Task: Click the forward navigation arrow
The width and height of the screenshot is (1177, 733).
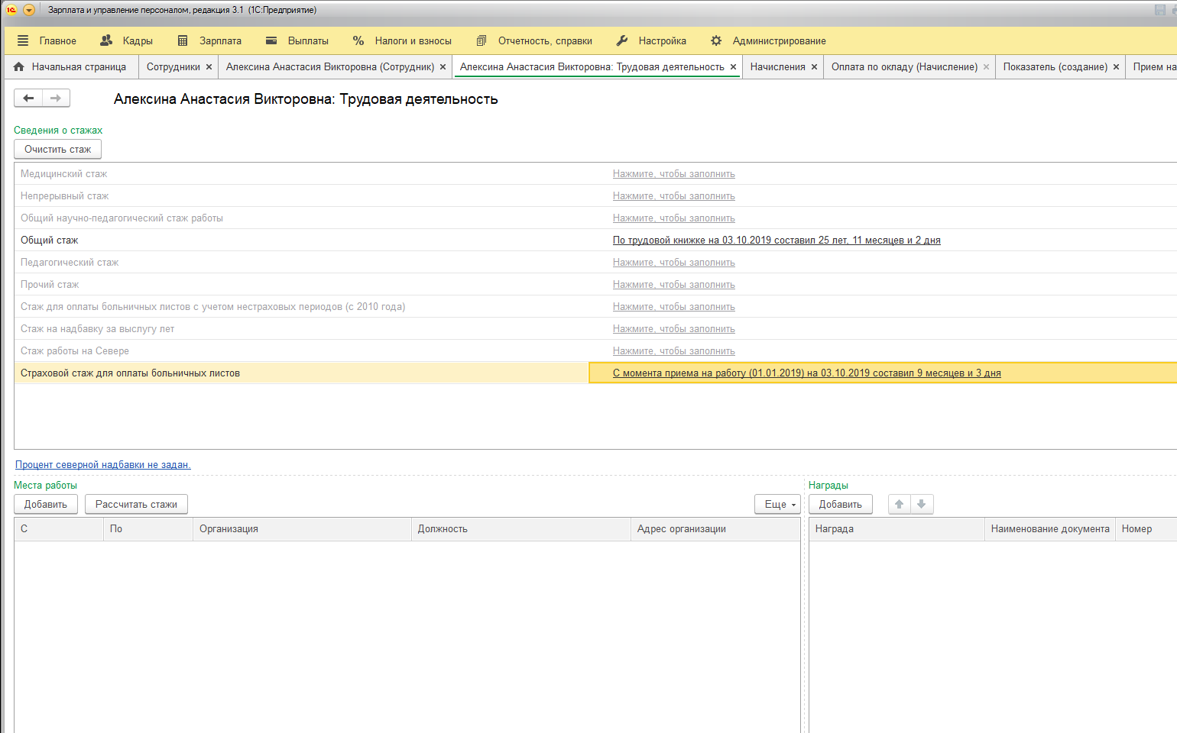Action: (x=56, y=98)
